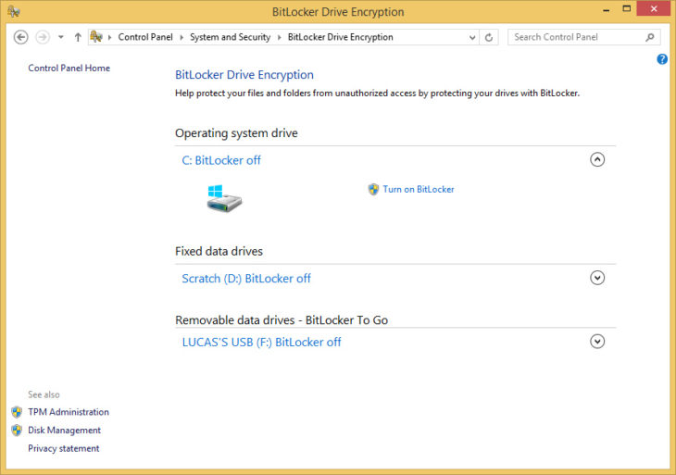676x475 pixels.
Task: Click the BitLocker Drive Encryption page heading
Action: (244, 75)
